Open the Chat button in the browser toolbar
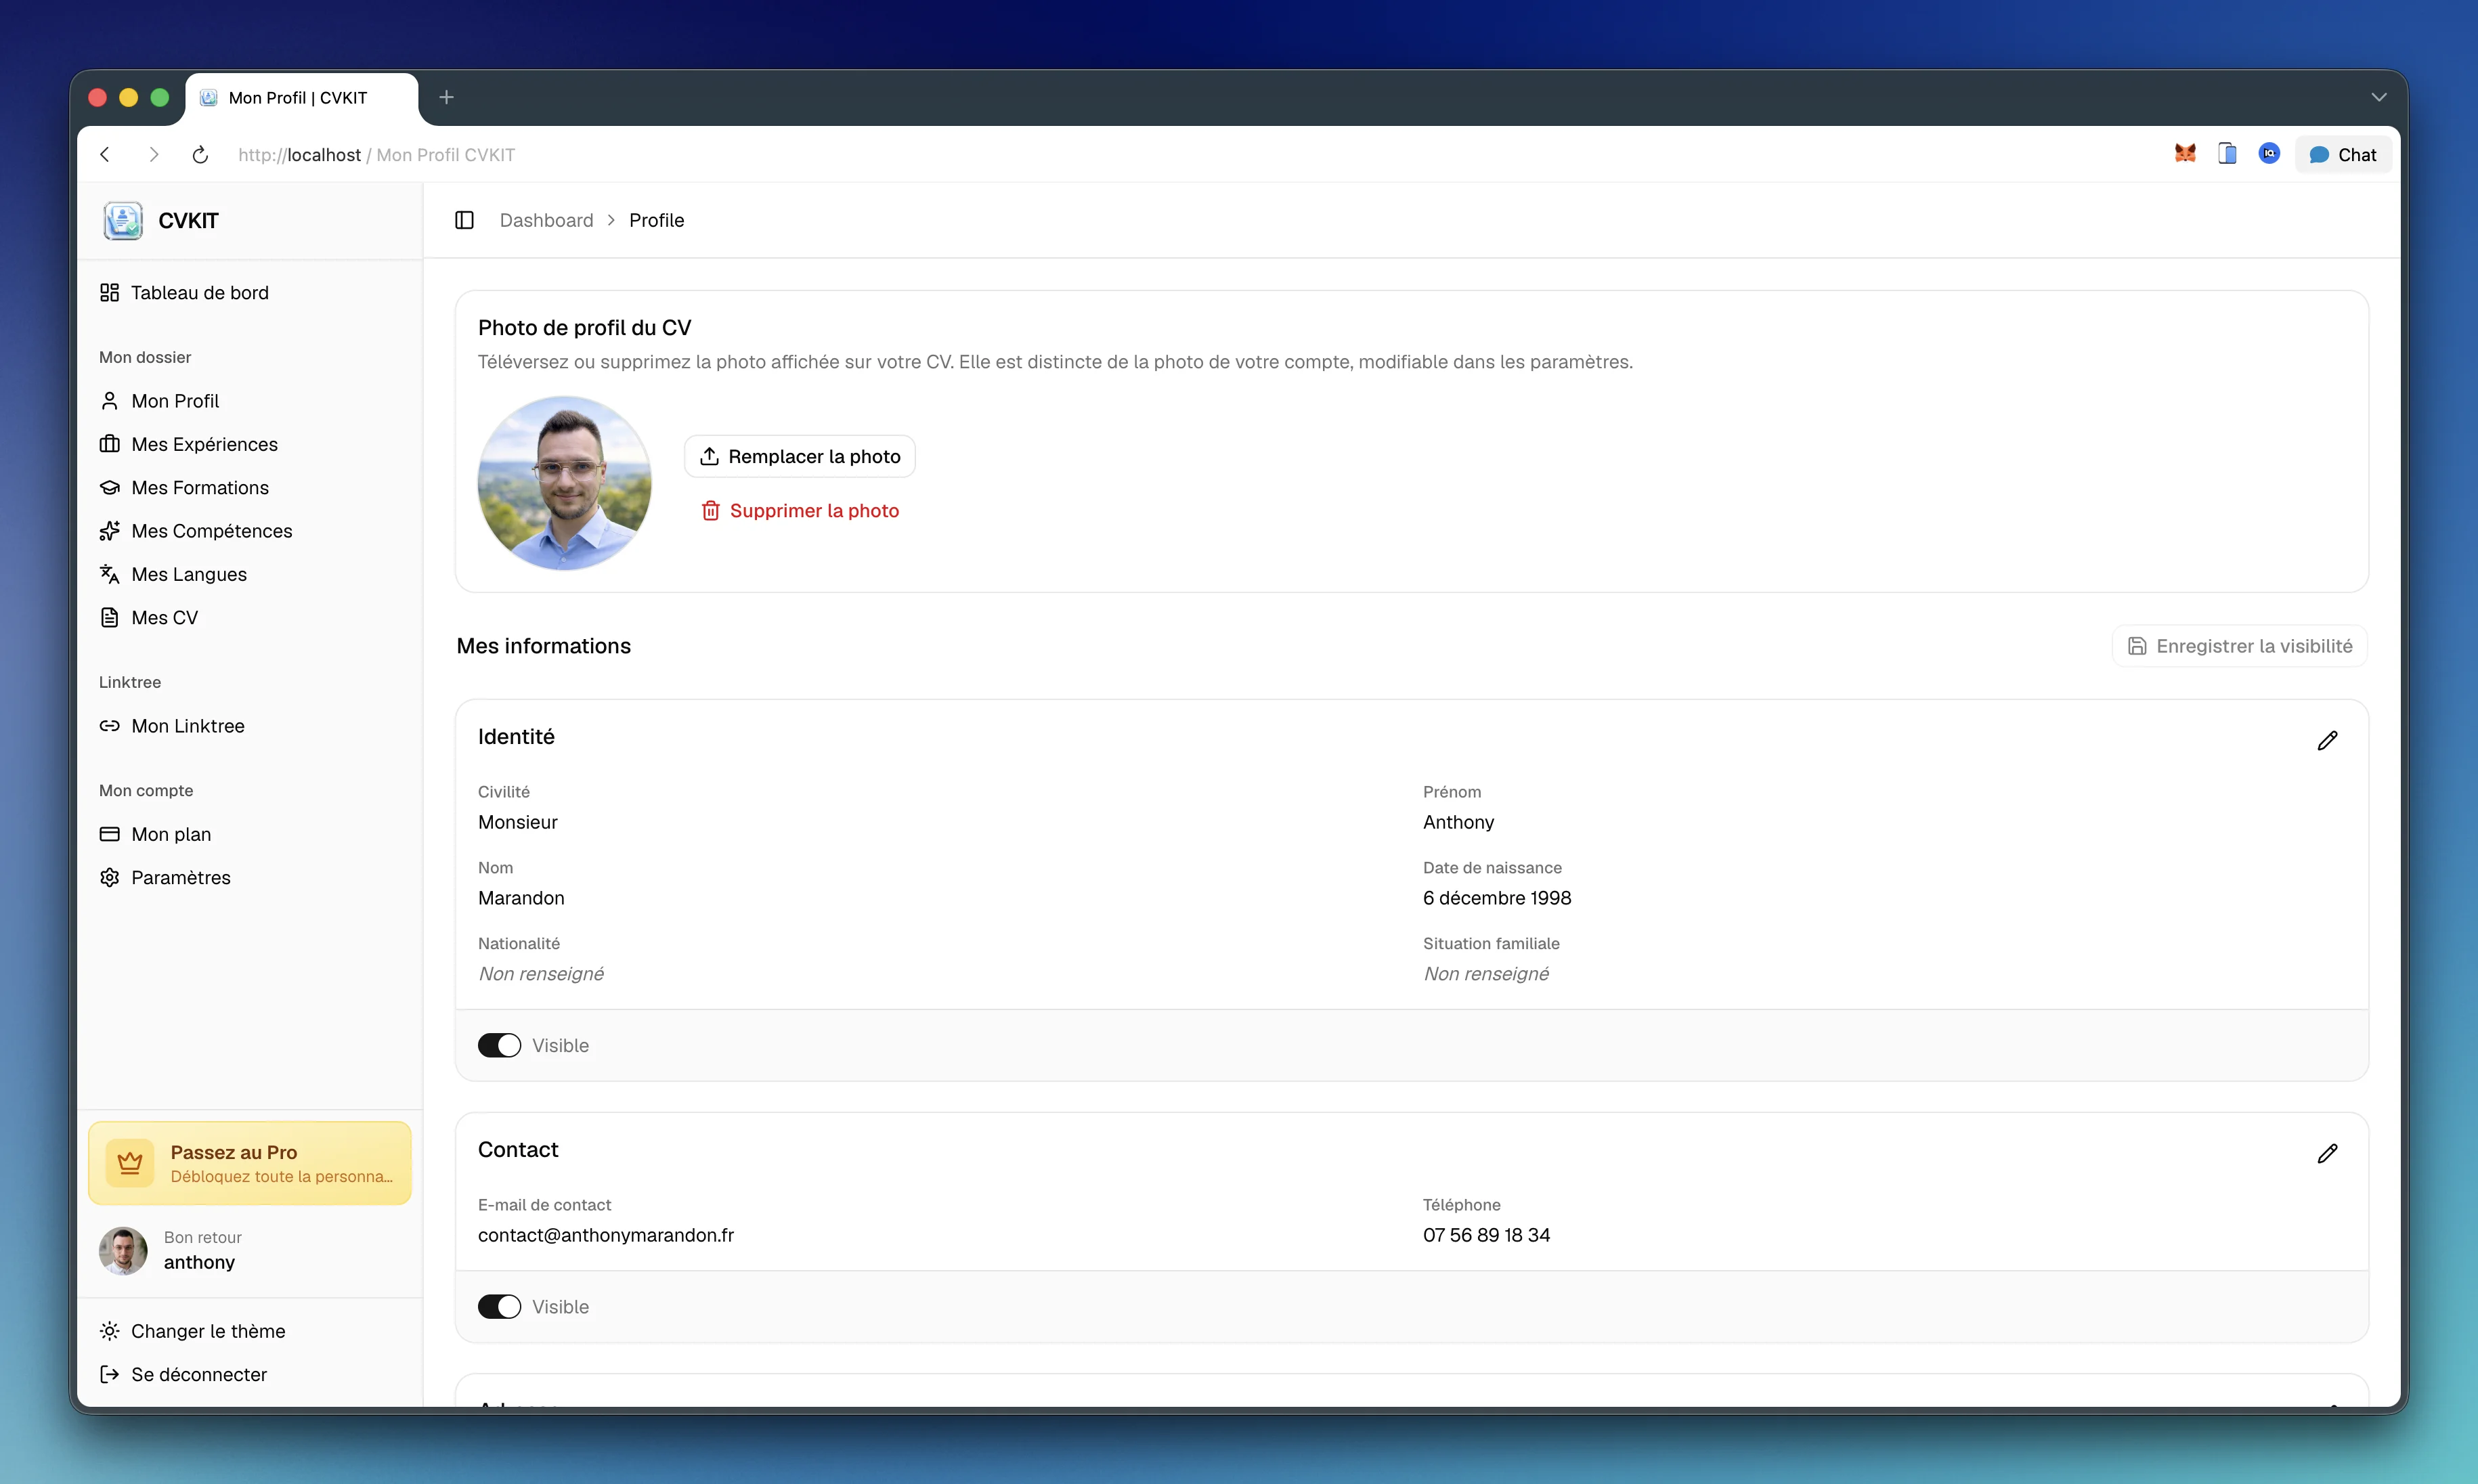 [2342, 154]
